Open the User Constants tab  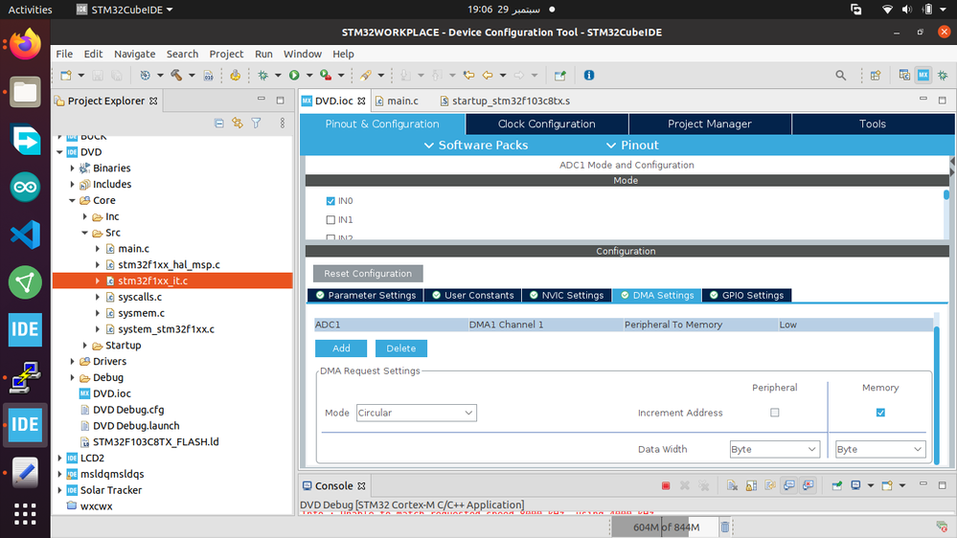472,295
